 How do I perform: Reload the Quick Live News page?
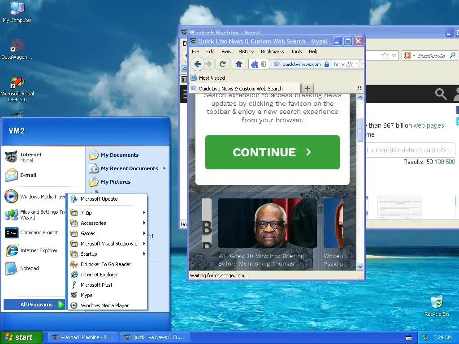click(222, 64)
